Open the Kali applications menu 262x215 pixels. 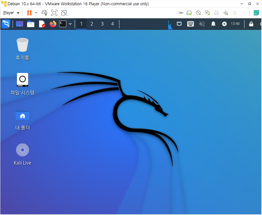(6, 24)
